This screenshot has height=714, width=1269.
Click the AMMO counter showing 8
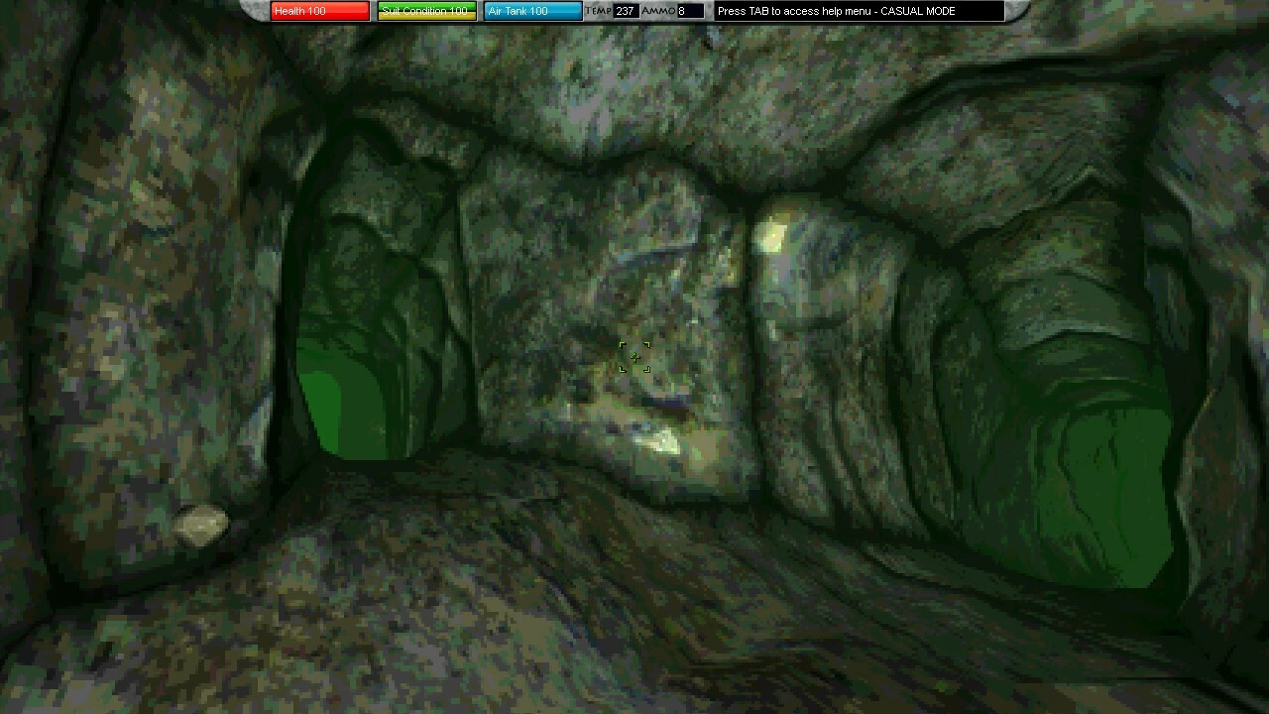point(692,13)
